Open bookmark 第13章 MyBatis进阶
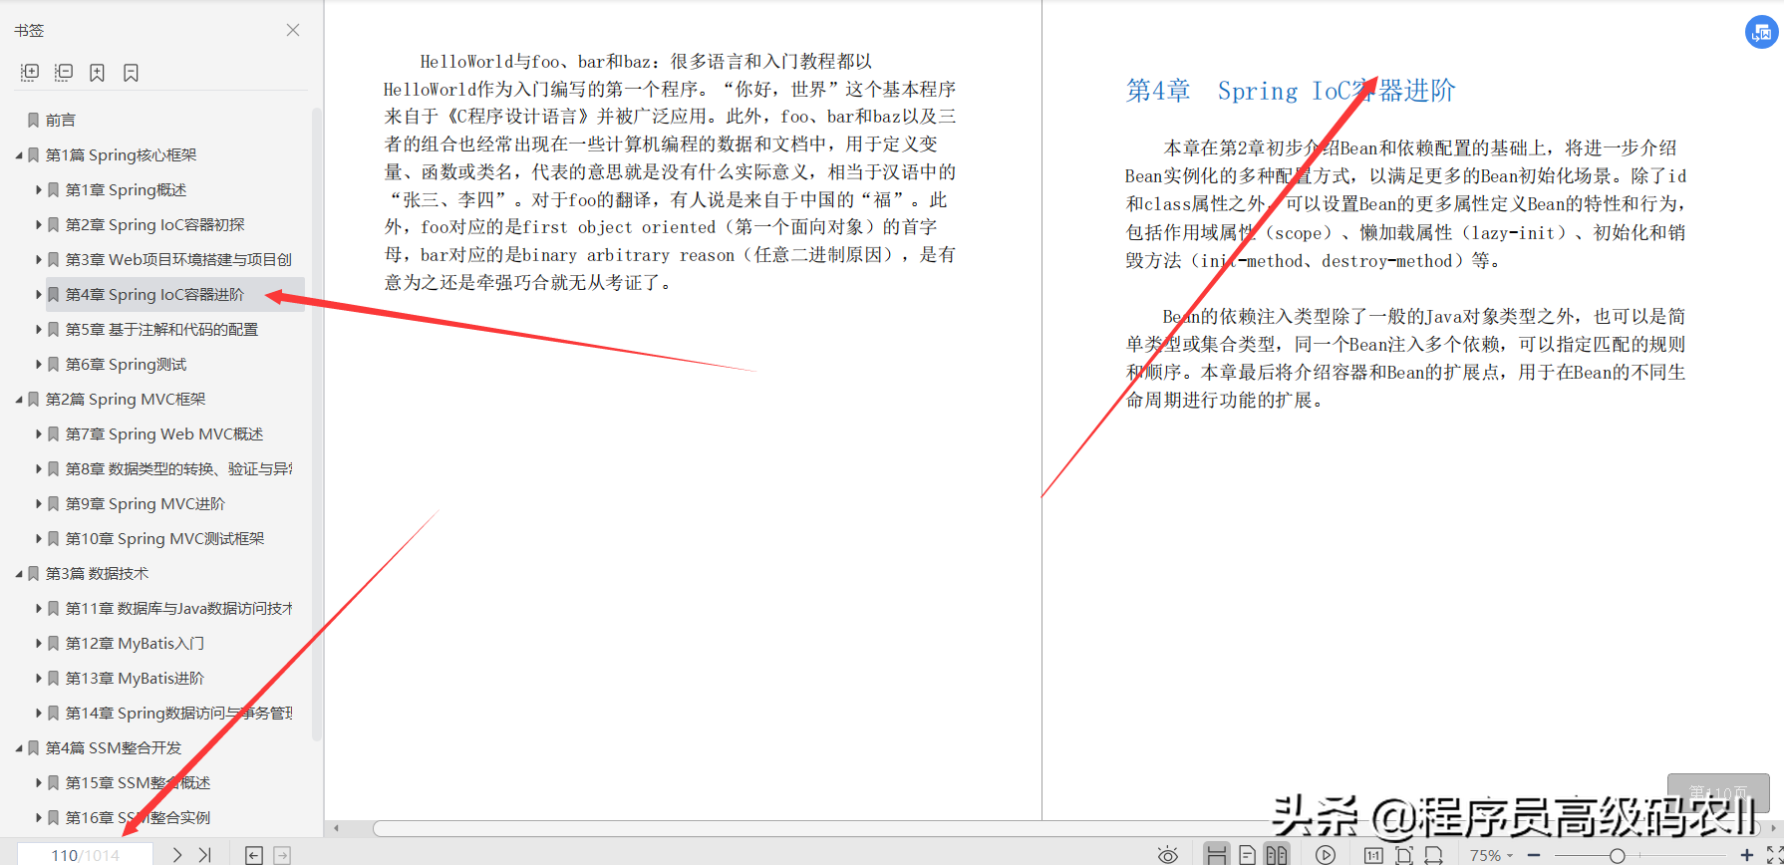 tap(135, 678)
